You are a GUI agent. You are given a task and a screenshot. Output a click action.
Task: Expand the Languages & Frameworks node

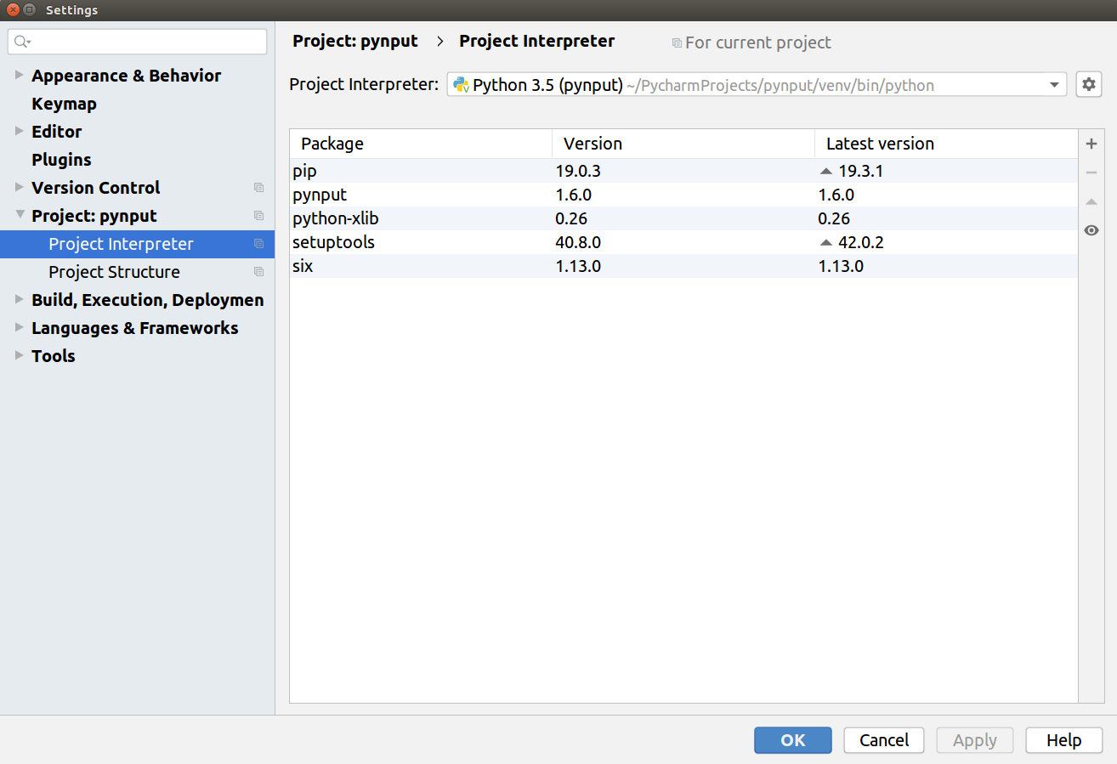coord(20,328)
